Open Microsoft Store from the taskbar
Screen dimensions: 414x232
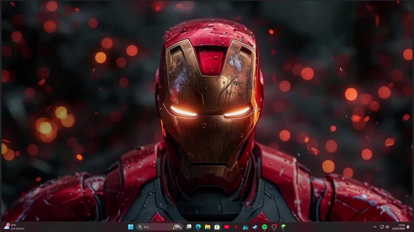(217, 227)
